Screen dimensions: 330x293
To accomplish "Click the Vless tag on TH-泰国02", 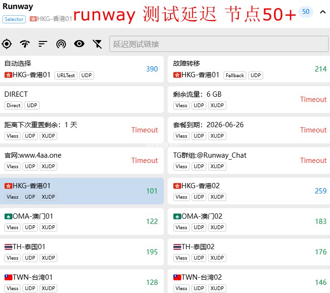I will pos(181,258).
